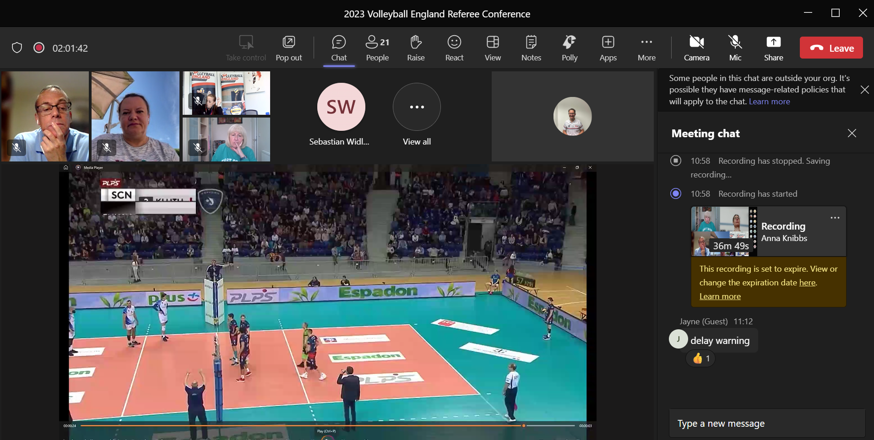Viewport: 874px width, 440px height.
Task: Click the privacy shield icon
Action: click(17, 48)
